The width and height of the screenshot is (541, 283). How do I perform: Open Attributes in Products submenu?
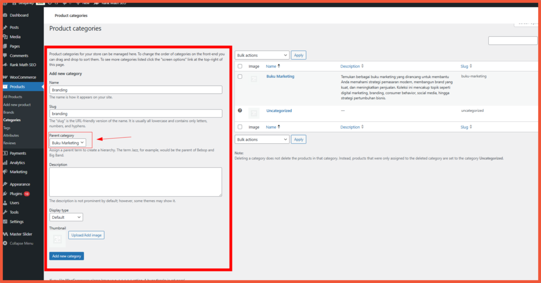pos(11,136)
